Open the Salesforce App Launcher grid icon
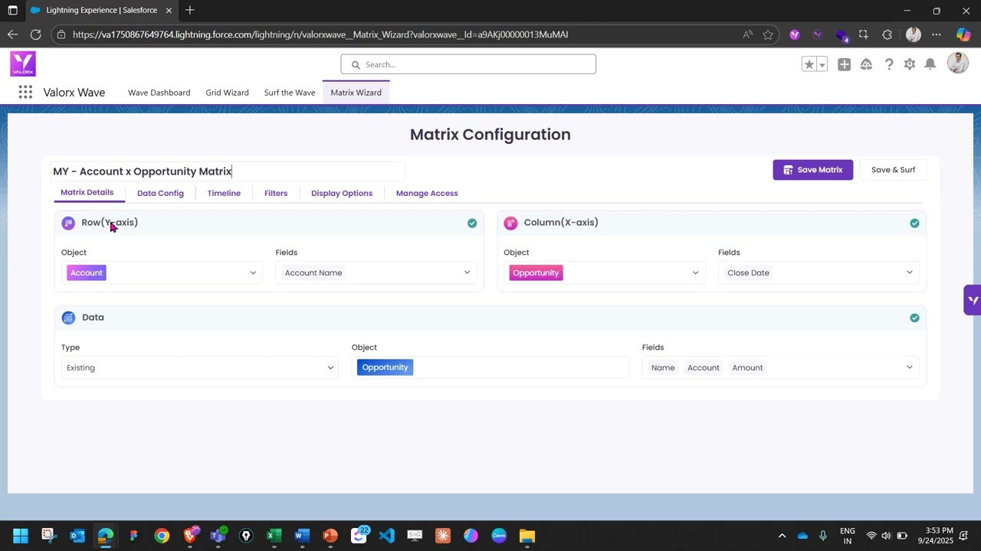The image size is (981, 551). [25, 93]
